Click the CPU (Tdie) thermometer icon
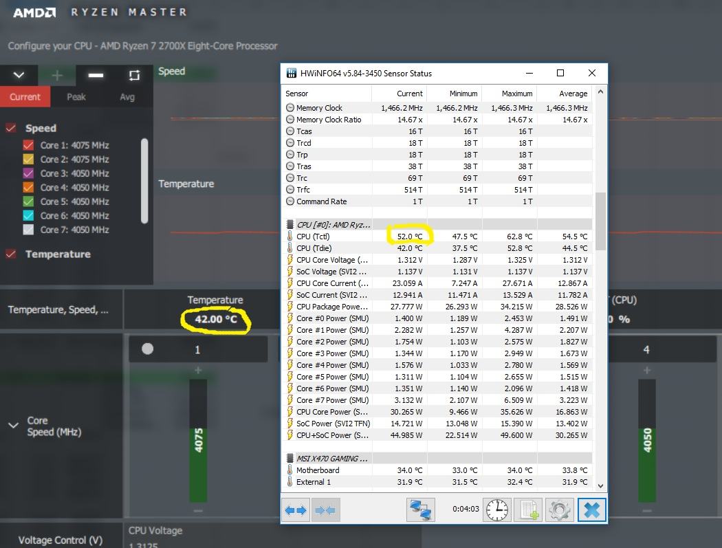This screenshot has width=722, height=548. coord(289,248)
